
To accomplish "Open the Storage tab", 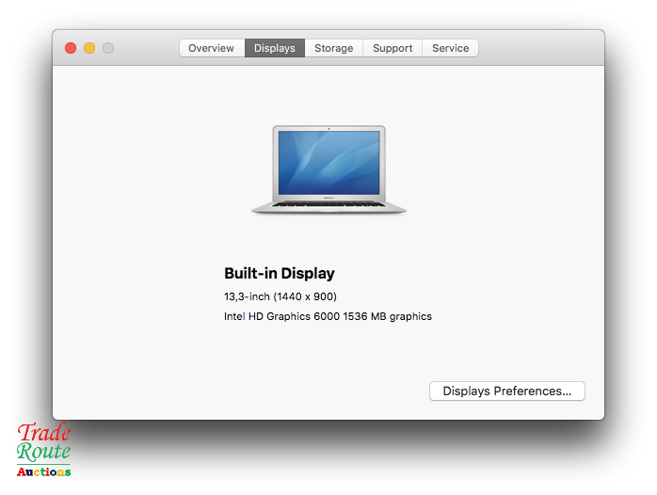I will pyautogui.click(x=334, y=48).
